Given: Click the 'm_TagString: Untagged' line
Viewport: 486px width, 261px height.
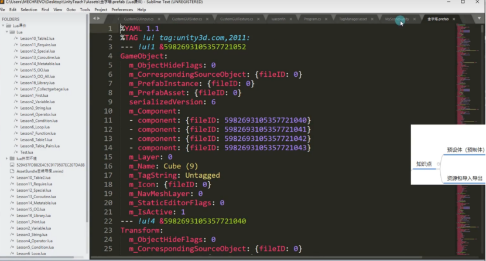Looking at the screenshot, I should (174, 175).
